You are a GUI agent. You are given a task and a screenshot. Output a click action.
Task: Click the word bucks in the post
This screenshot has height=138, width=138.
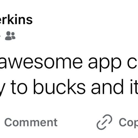[x=59, y=87]
